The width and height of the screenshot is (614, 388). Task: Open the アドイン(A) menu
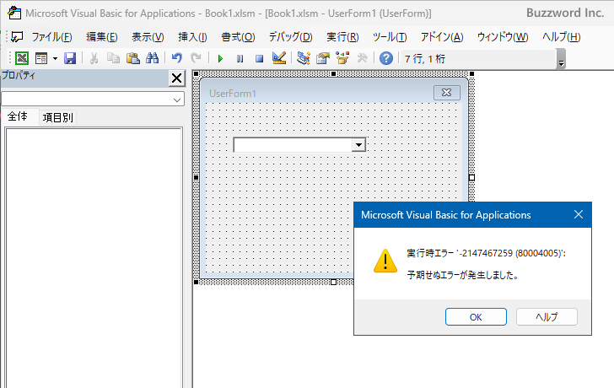442,37
